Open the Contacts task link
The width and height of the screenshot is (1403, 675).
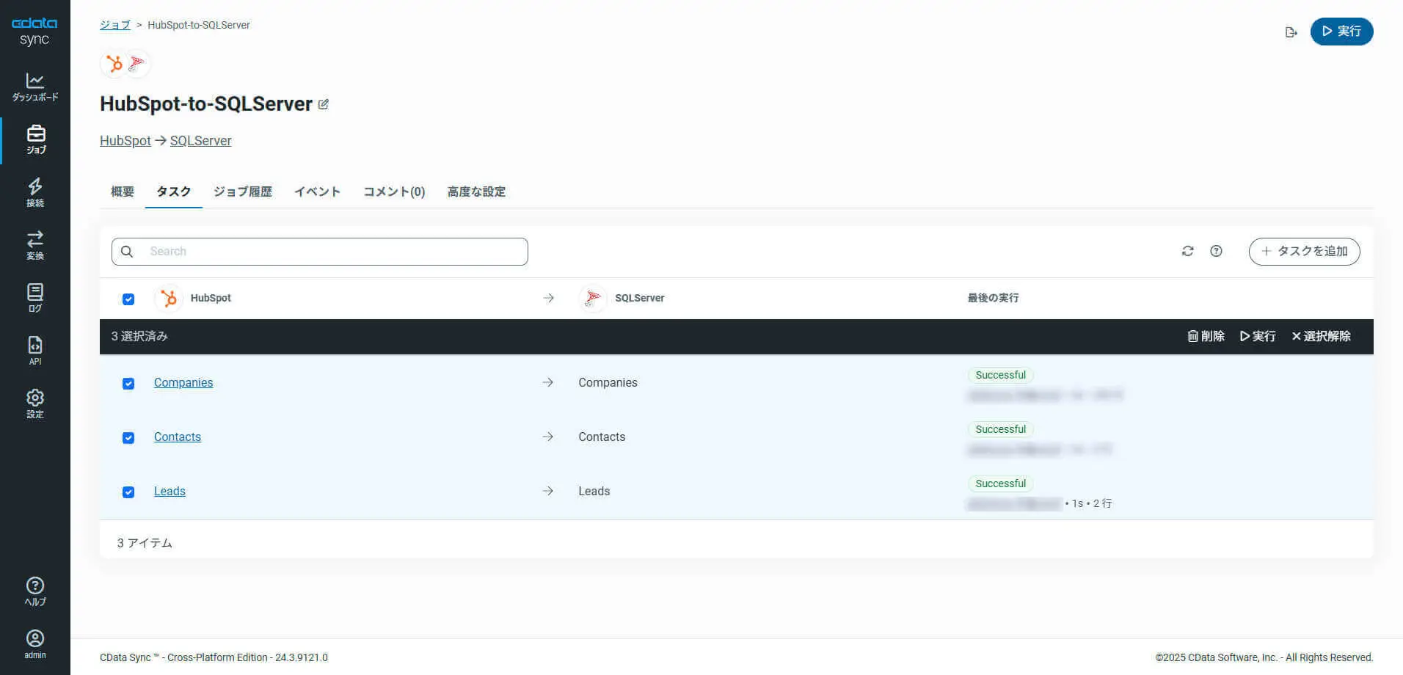click(x=178, y=437)
